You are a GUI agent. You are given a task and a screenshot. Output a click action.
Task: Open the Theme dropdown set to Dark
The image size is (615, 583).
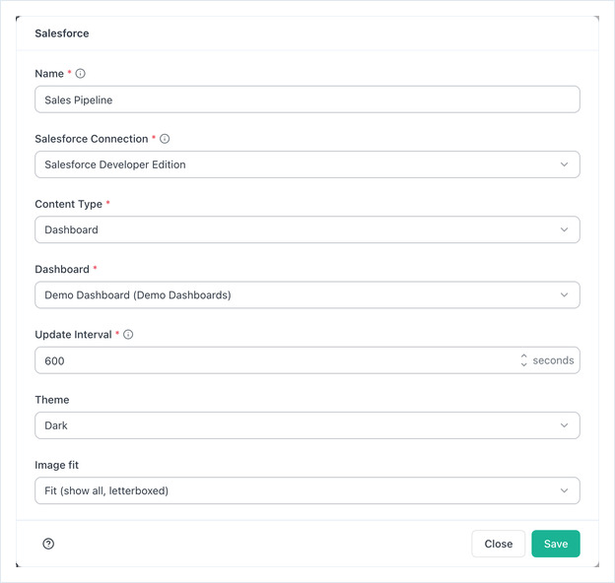pos(307,425)
